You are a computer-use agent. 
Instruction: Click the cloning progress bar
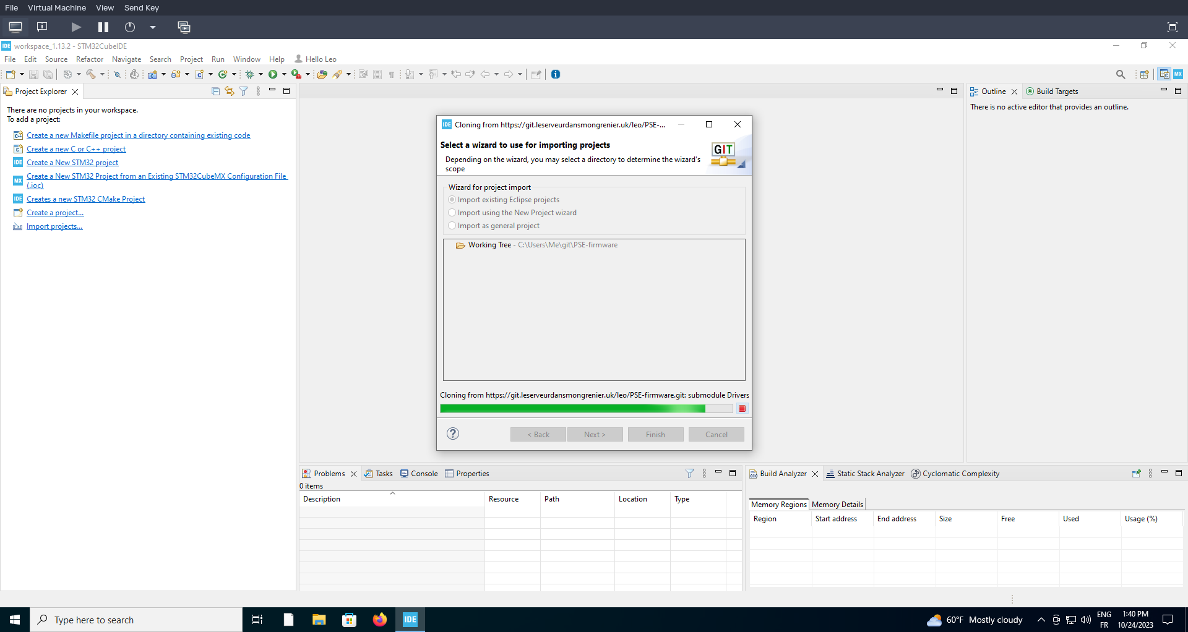click(587, 408)
